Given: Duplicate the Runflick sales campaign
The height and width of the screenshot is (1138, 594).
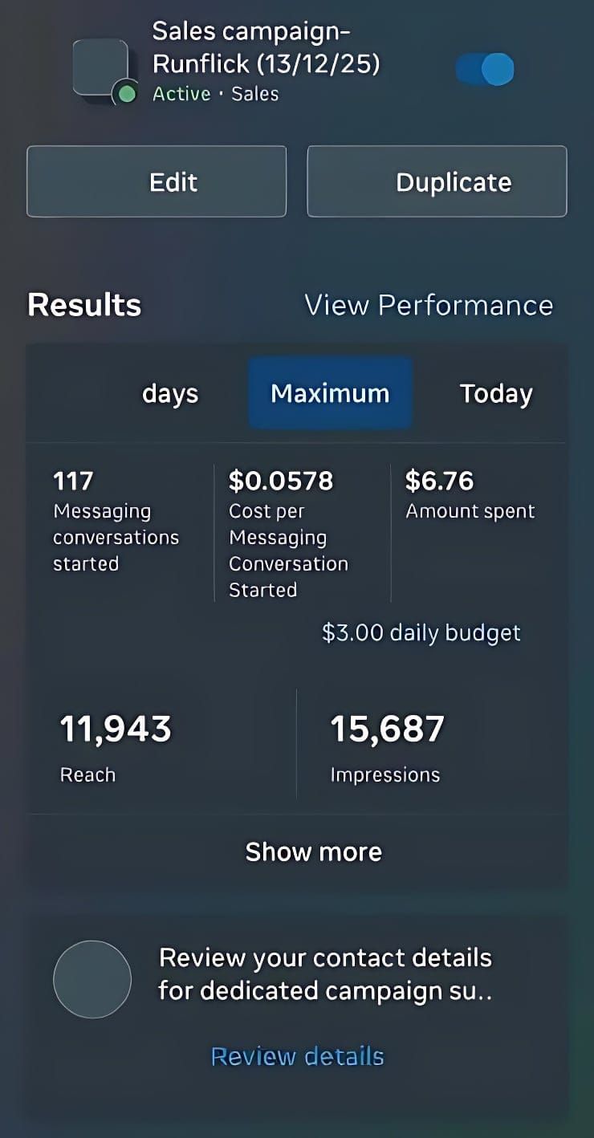Looking at the screenshot, I should click(x=437, y=181).
